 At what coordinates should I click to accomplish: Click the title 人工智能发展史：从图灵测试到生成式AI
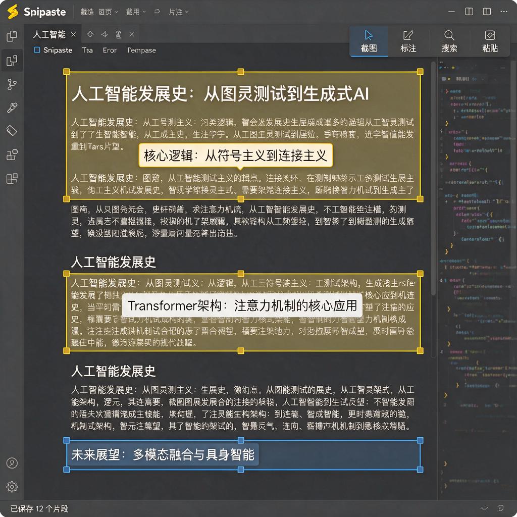[x=220, y=93]
